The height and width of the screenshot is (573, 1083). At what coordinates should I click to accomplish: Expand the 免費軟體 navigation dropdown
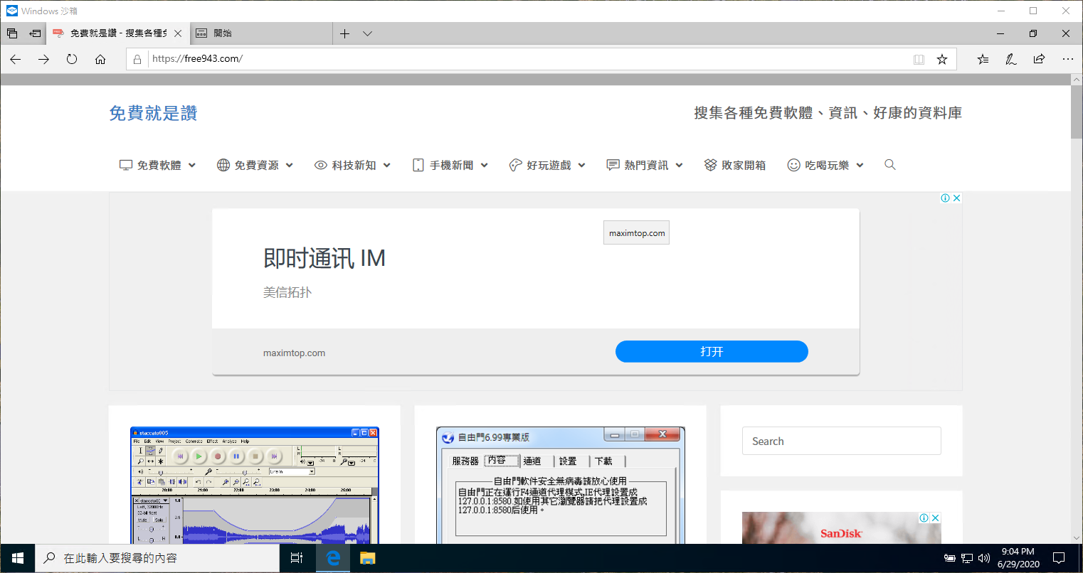coord(193,164)
